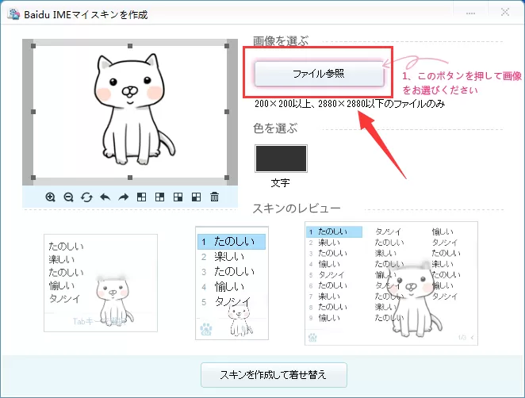Screen dimensions: 525x398
Task: Choose the top-left filled grid position icon
Action: (142, 197)
